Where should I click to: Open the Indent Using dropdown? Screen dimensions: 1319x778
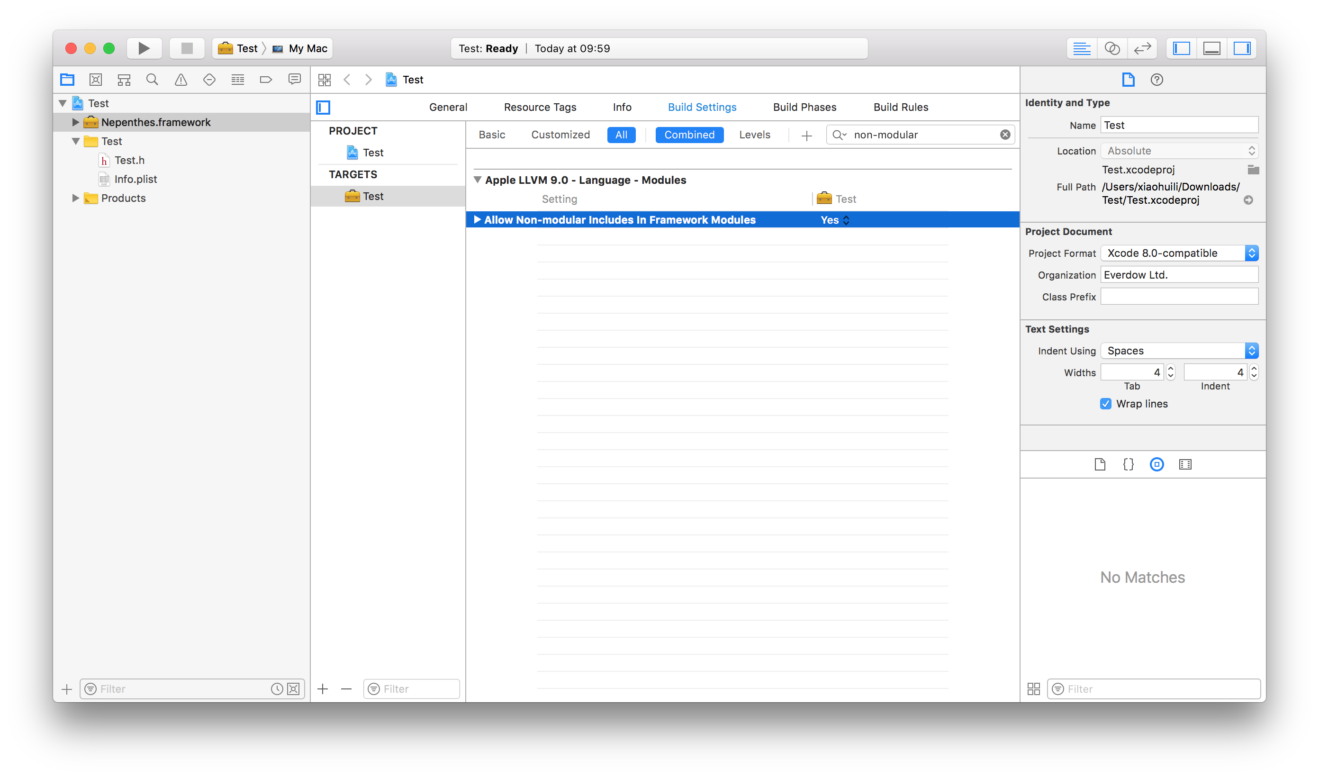1179,351
